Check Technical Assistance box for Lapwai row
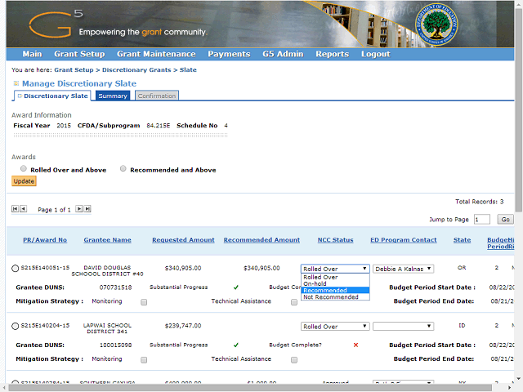Screen dimensions: 523x392 pyautogui.click(x=294, y=359)
